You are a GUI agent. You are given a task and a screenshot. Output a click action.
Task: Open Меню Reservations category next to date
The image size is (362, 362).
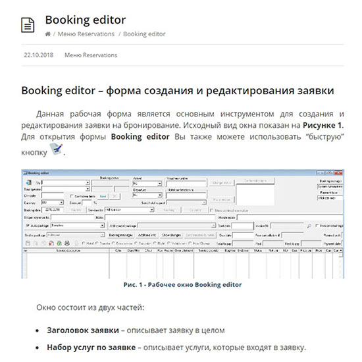coord(91,55)
